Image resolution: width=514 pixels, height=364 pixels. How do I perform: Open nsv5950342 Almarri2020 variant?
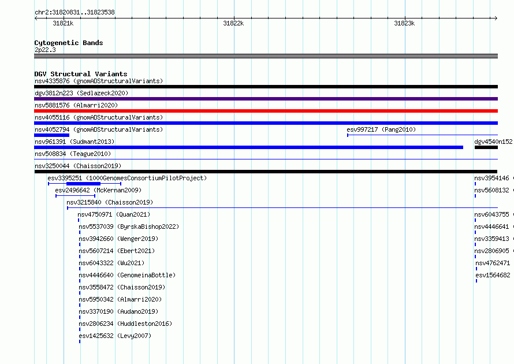click(120, 299)
